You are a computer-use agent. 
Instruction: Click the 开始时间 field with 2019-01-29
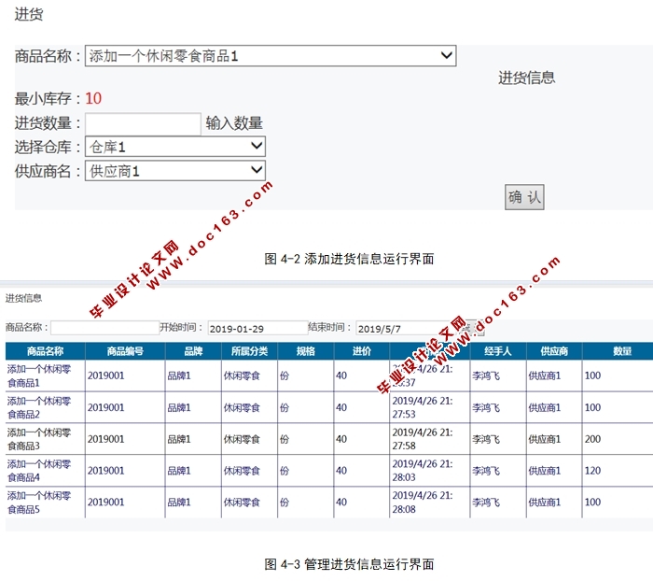point(257,328)
